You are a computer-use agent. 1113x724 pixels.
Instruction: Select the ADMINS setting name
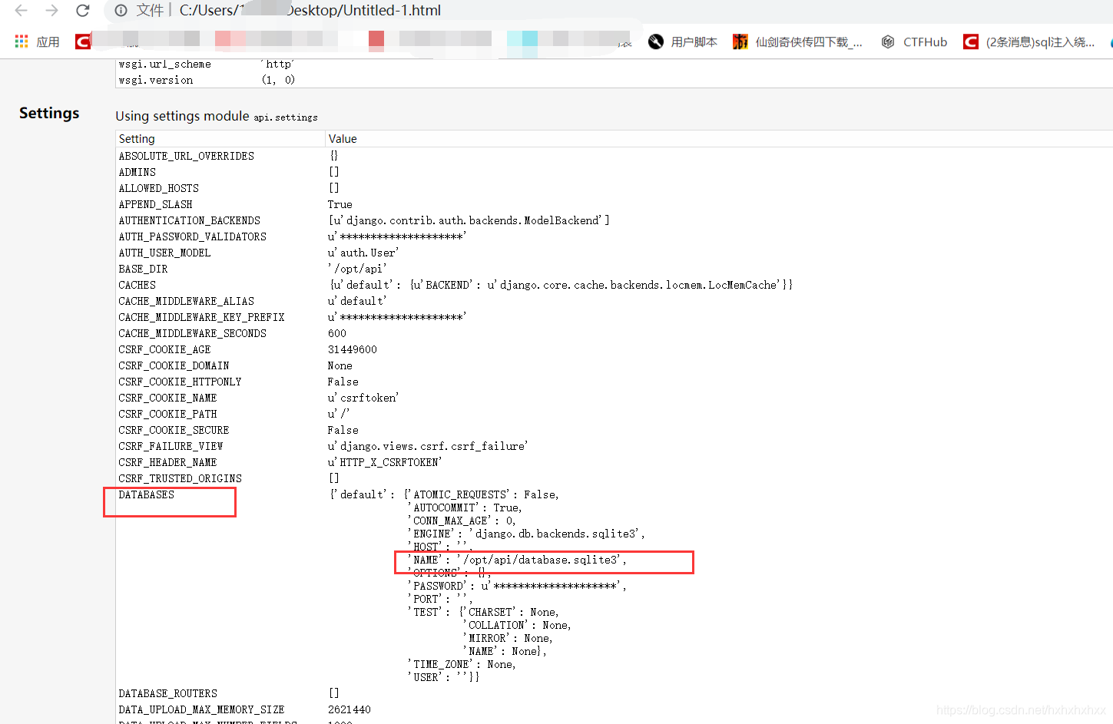click(x=137, y=172)
